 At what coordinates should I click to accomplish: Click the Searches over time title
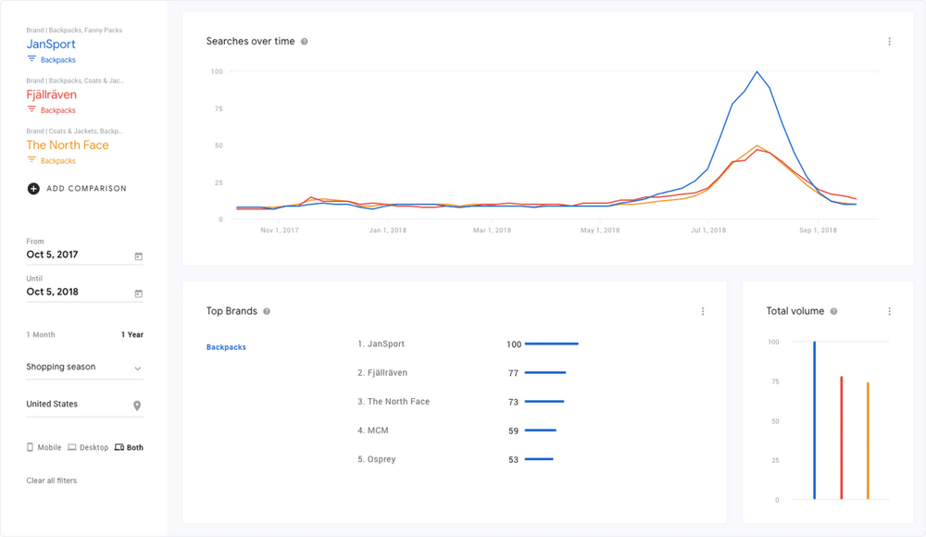coord(250,42)
